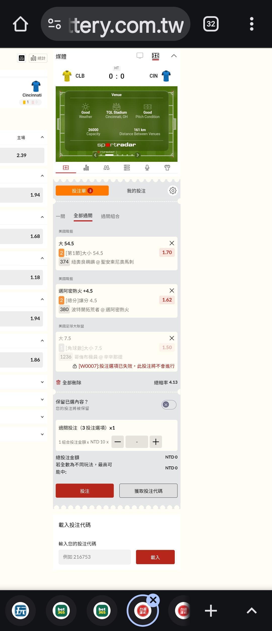The height and width of the screenshot is (631, 272).
Task: Open browser three-dot menu
Action: pyautogui.click(x=251, y=24)
